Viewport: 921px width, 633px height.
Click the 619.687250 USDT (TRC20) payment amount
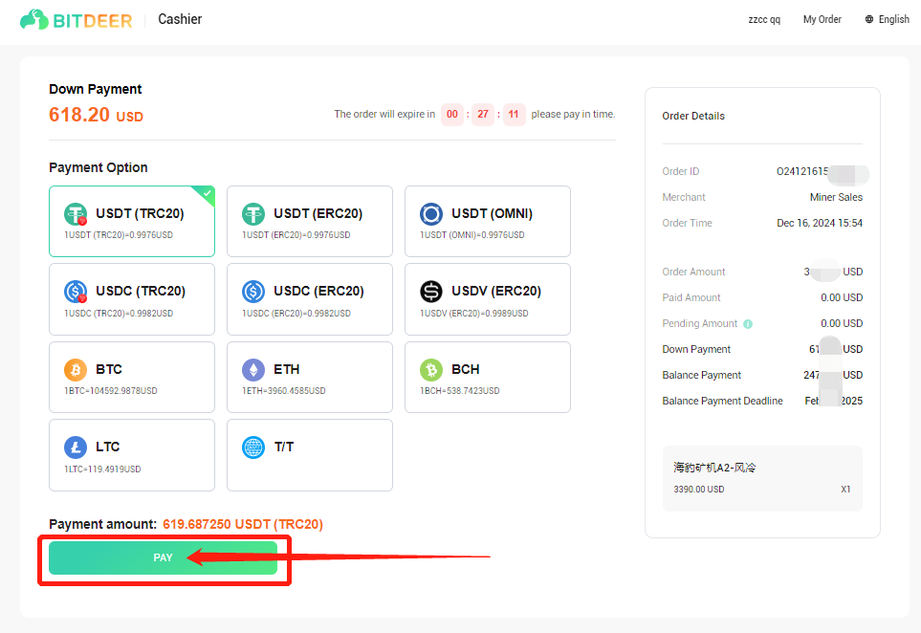pyautogui.click(x=243, y=524)
